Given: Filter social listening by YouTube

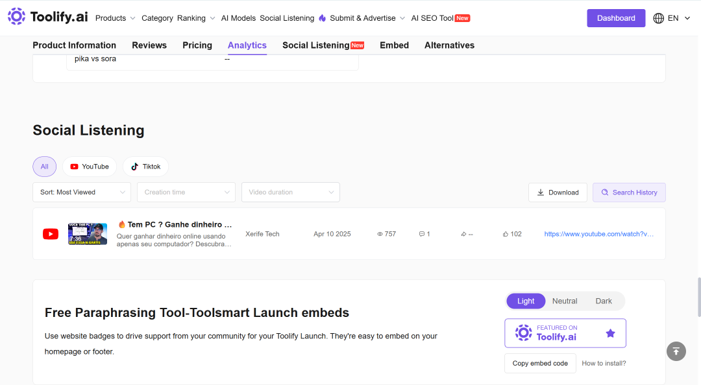Looking at the screenshot, I should (90, 167).
